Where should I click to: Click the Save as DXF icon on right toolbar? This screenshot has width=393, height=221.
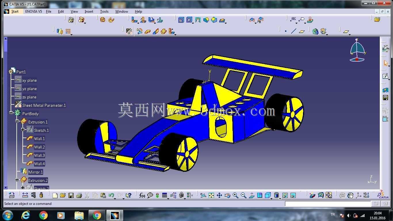[x=386, y=98]
